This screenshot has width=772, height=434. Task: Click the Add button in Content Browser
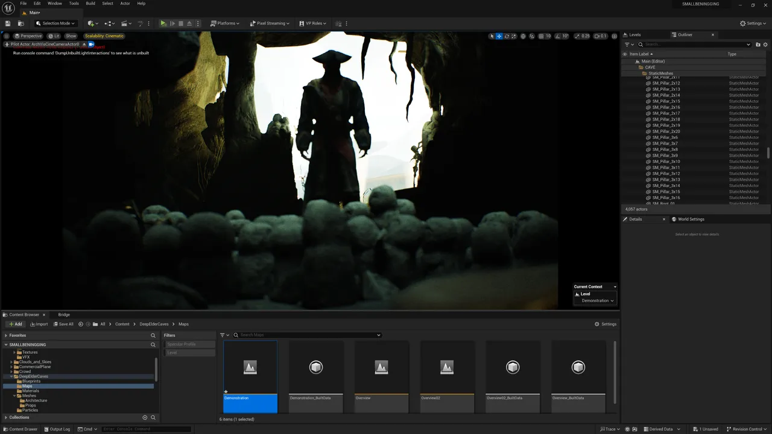point(16,324)
